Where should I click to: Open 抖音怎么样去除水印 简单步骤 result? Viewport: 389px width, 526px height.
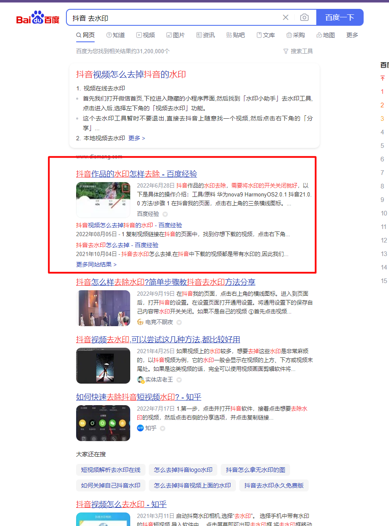(166, 282)
